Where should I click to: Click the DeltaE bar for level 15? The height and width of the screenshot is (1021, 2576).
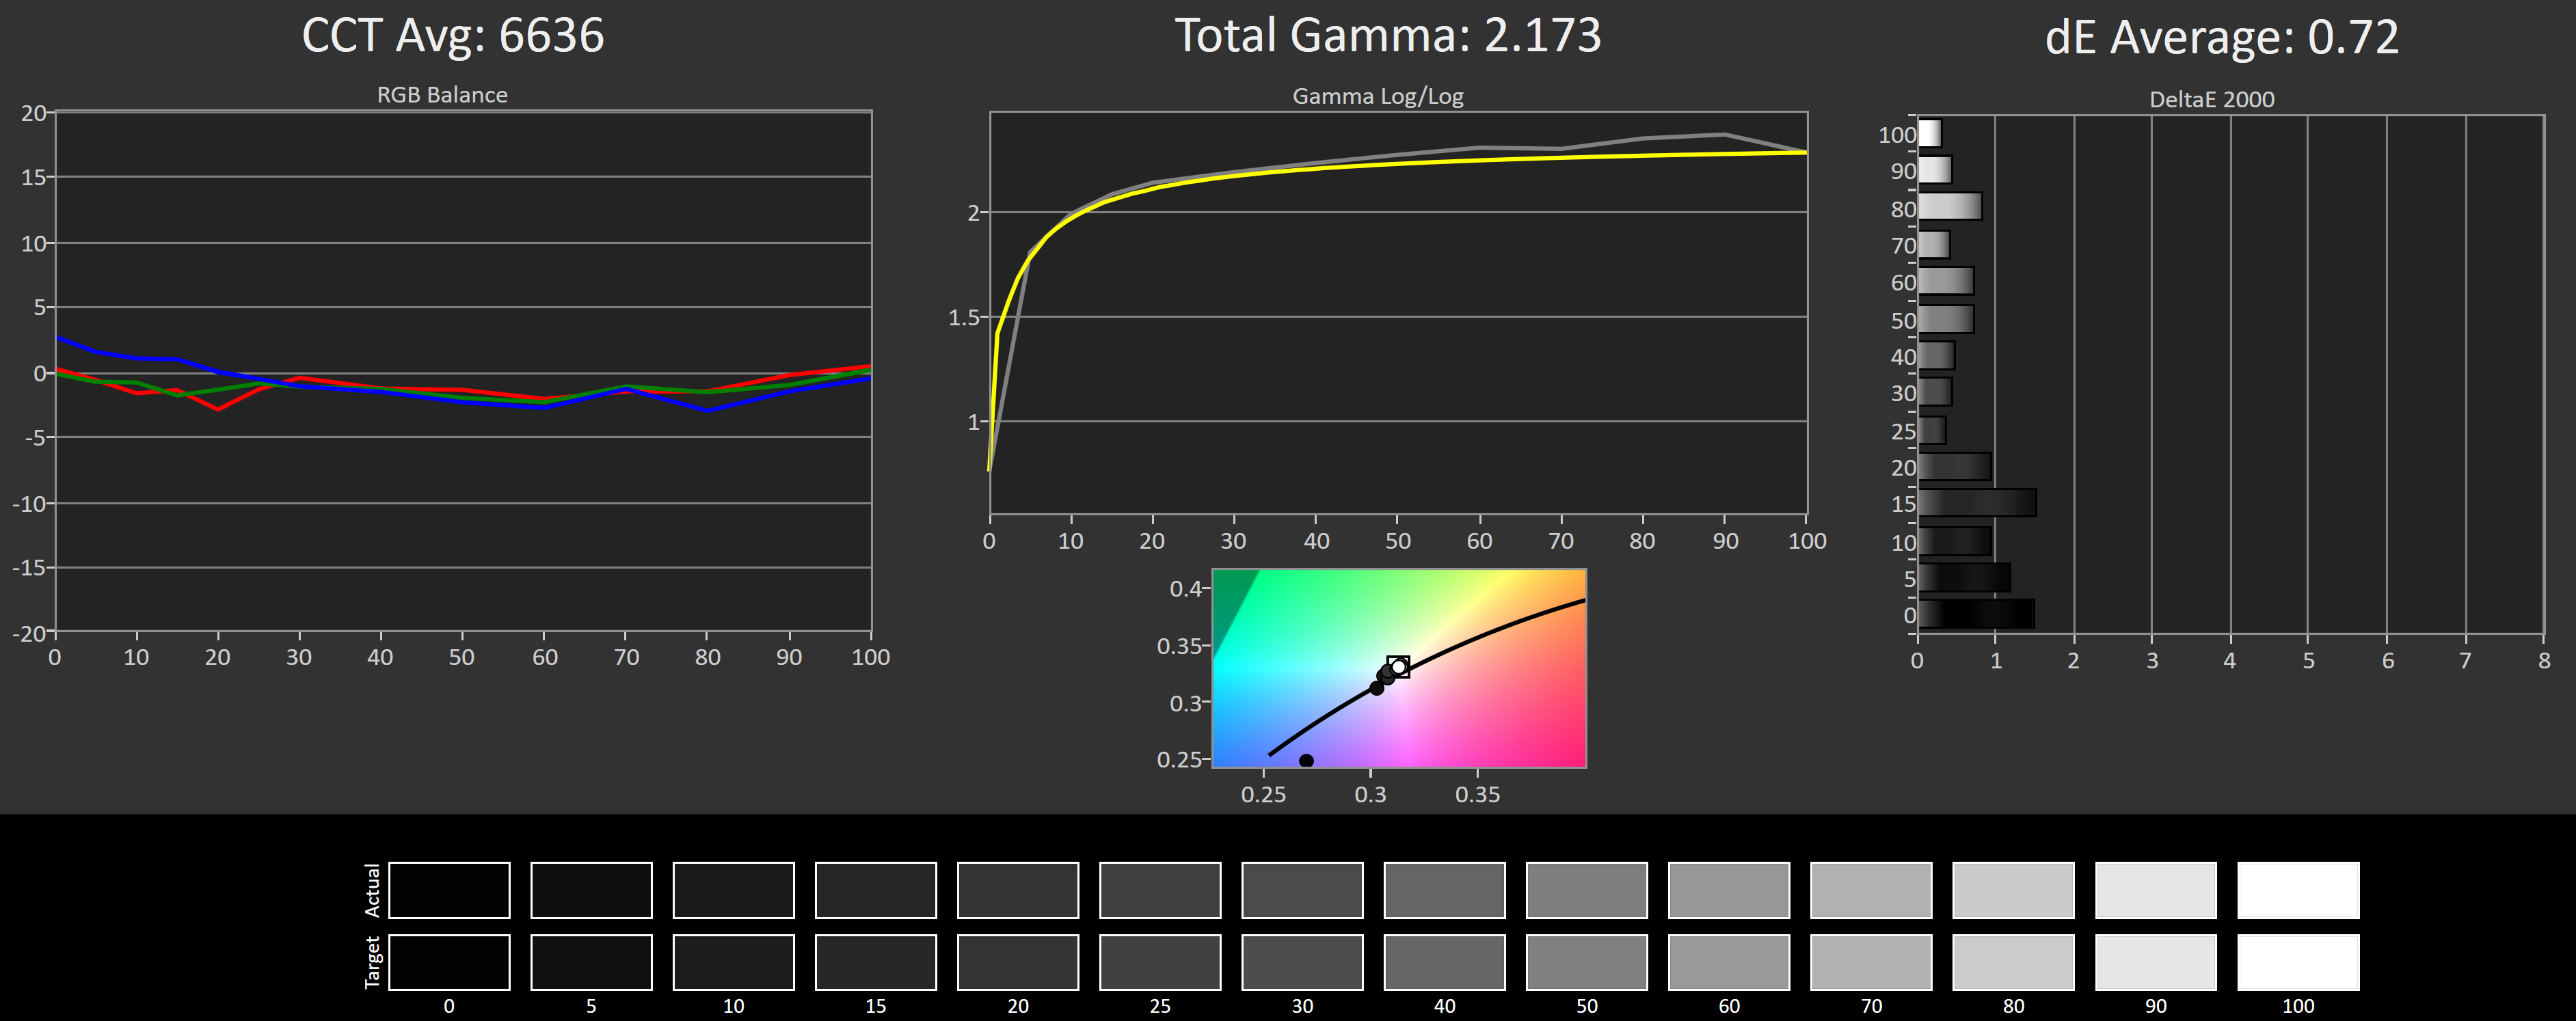[1976, 503]
